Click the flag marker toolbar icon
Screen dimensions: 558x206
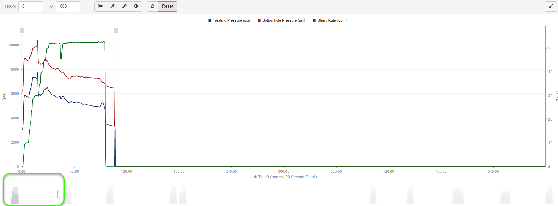(x=100, y=6)
